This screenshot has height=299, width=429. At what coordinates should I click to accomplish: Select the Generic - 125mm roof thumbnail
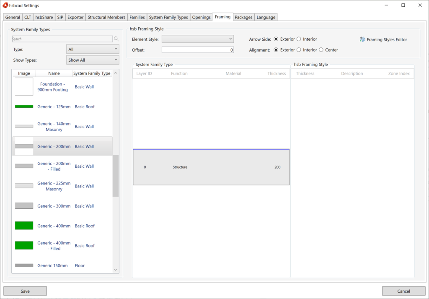(x=24, y=107)
